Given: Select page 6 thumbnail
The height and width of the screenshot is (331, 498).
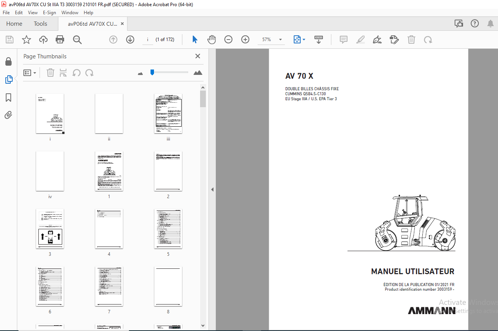Looking at the screenshot, I should click(x=50, y=286).
